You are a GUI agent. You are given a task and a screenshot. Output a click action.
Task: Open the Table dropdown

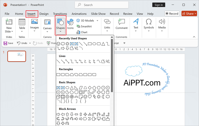point(22,26)
